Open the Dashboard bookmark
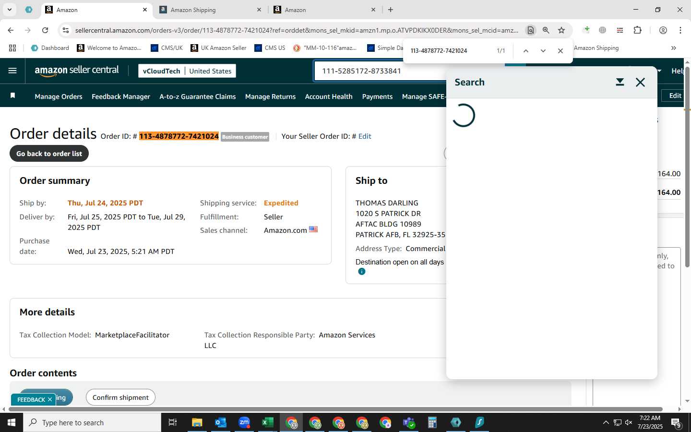Viewport: 691px width, 432px height. 50,48
